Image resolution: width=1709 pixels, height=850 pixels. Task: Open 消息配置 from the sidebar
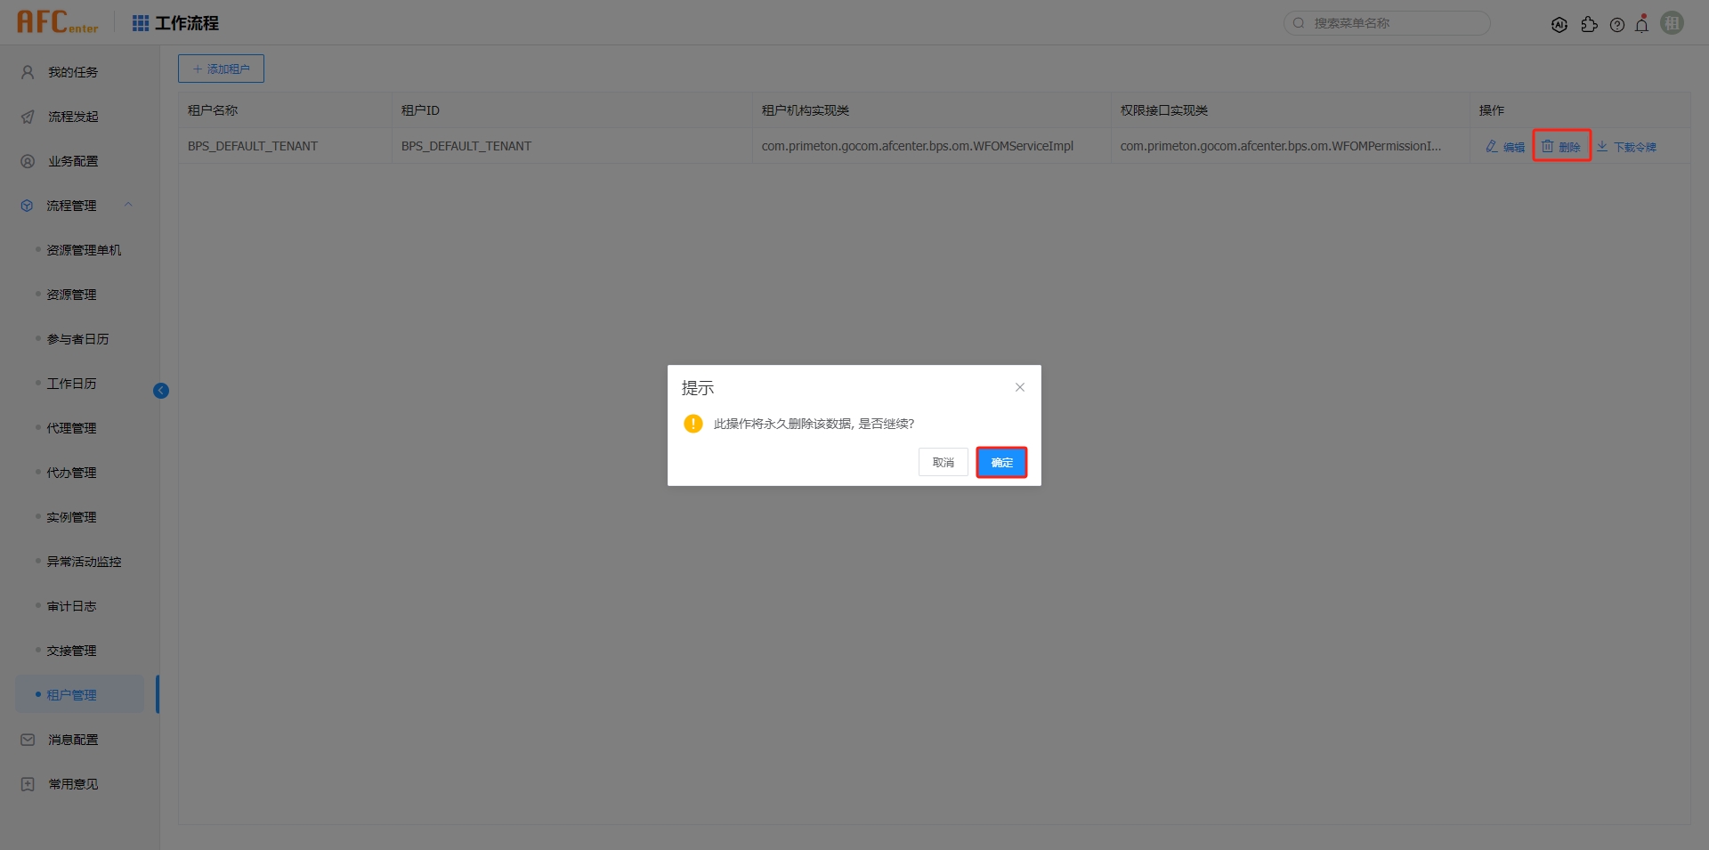pyautogui.click(x=74, y=739)
